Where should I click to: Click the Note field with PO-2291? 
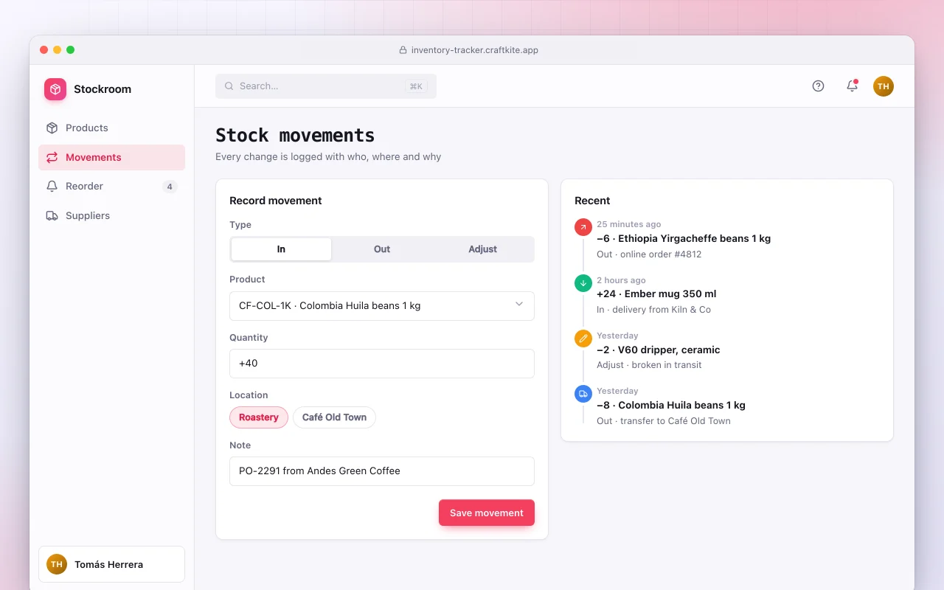coord(382,471)
